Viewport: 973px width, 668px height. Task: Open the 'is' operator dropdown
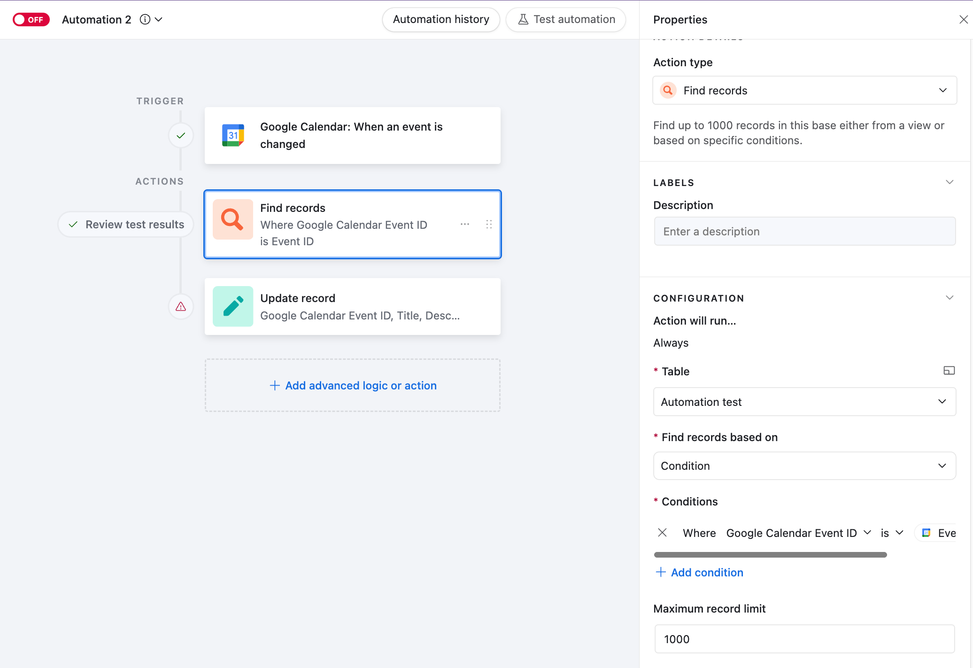pyautogui.click(x=892, y=533)
